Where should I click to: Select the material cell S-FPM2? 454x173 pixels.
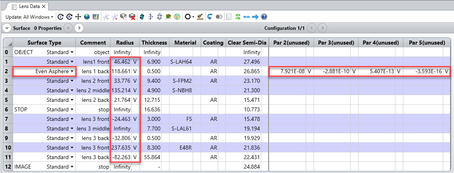pos(182,81)
